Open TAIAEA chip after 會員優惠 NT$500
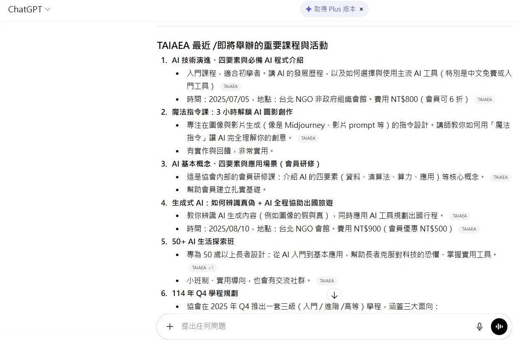 [469, 229]
